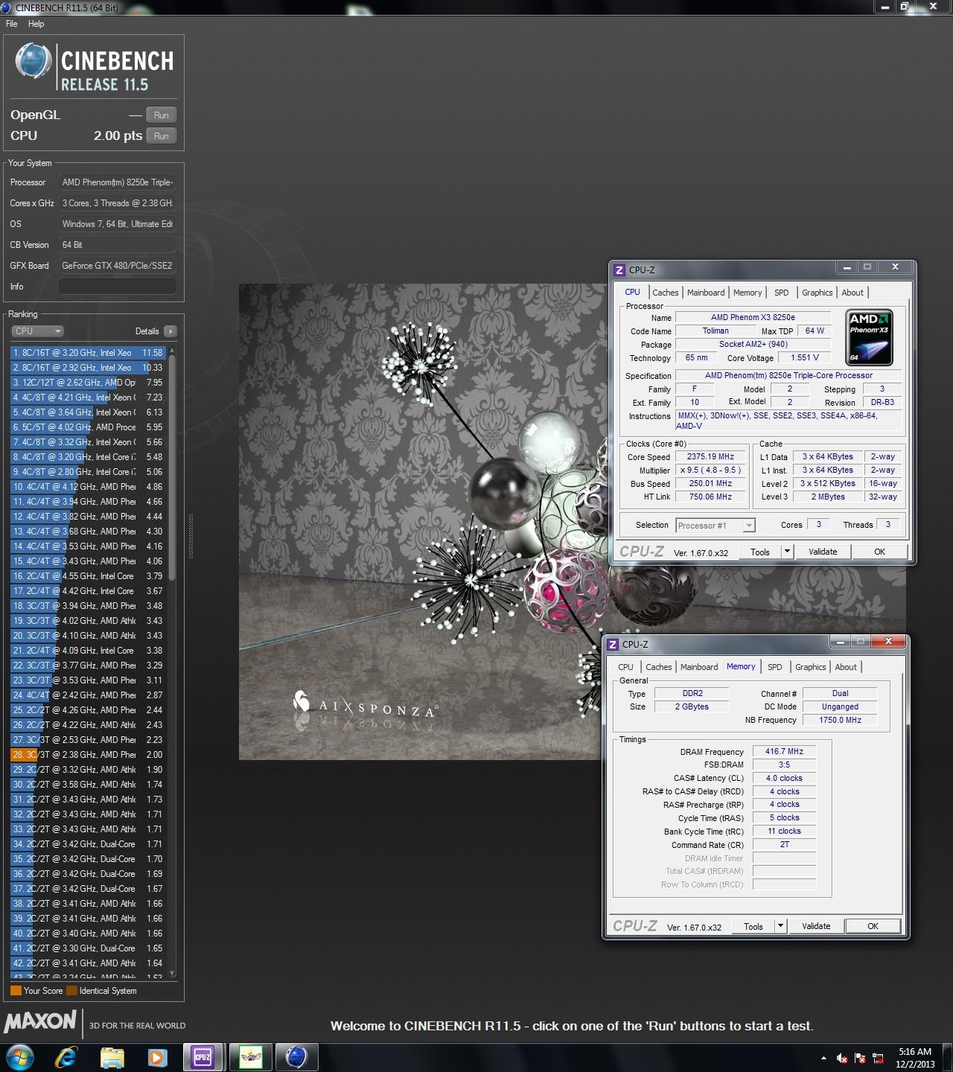Switch to Caches tab in upper CPU-Z window

(665, 293)
